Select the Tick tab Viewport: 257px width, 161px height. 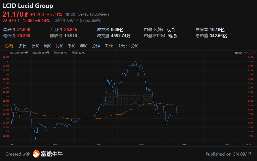109,46
